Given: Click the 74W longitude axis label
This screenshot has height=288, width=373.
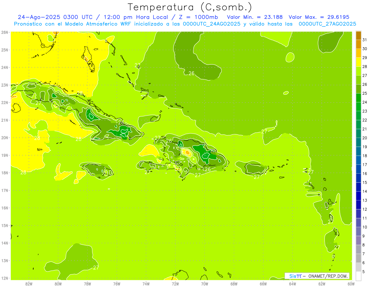Looking at the screenshot, I should [146, 284].
